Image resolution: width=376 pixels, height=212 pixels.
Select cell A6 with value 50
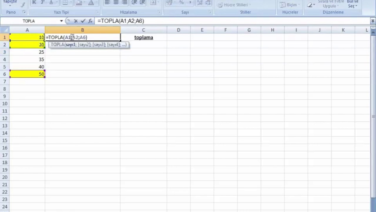click(27, 74)
